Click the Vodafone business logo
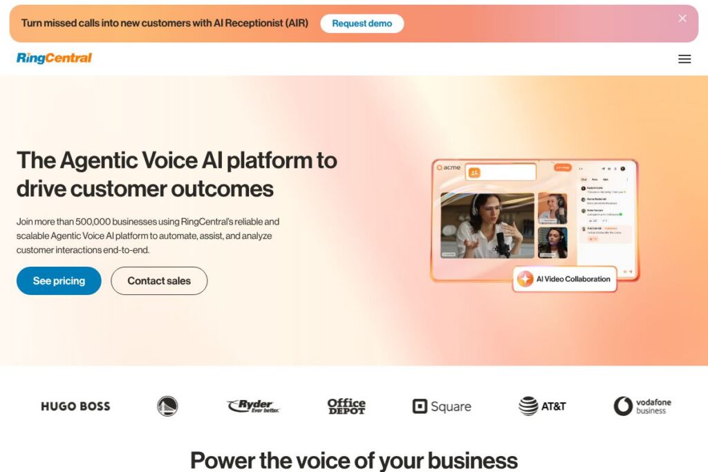The height and width of the screenshot is (472, 708). tap(642, 406)
